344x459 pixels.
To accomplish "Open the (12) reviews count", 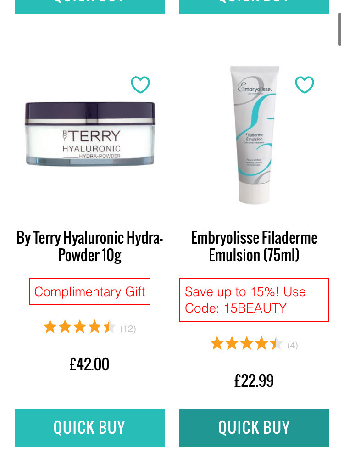I will (x=128, y=329).
